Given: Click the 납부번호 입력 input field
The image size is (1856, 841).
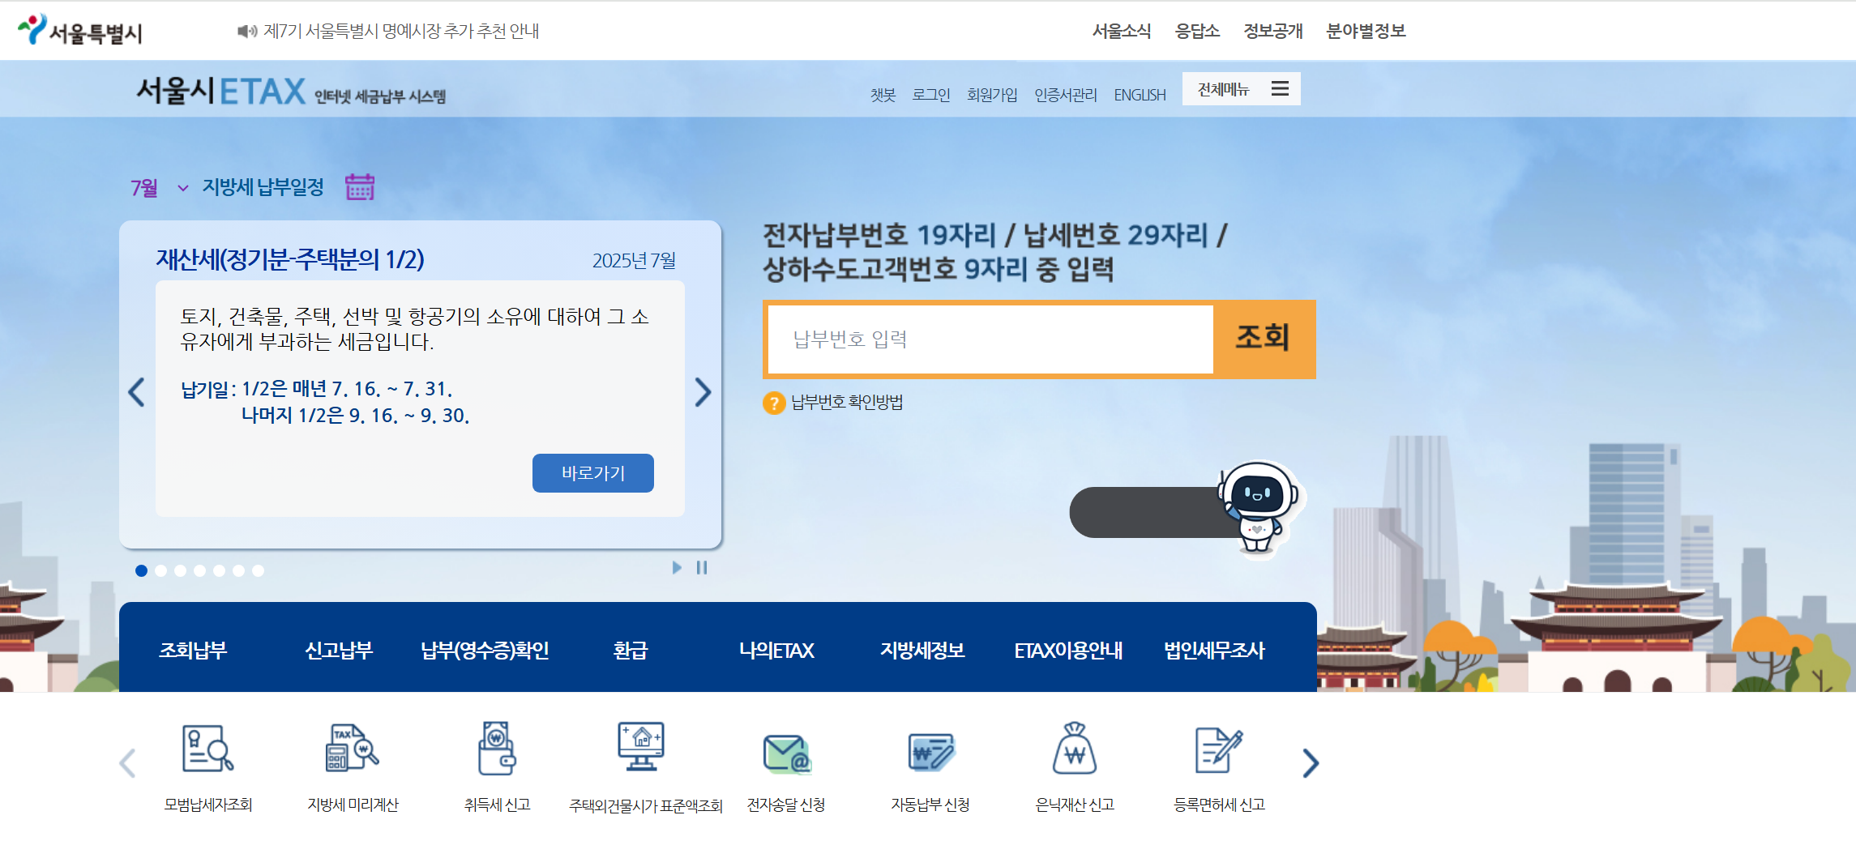Looking at the screenshot, I should coord(990,339).
